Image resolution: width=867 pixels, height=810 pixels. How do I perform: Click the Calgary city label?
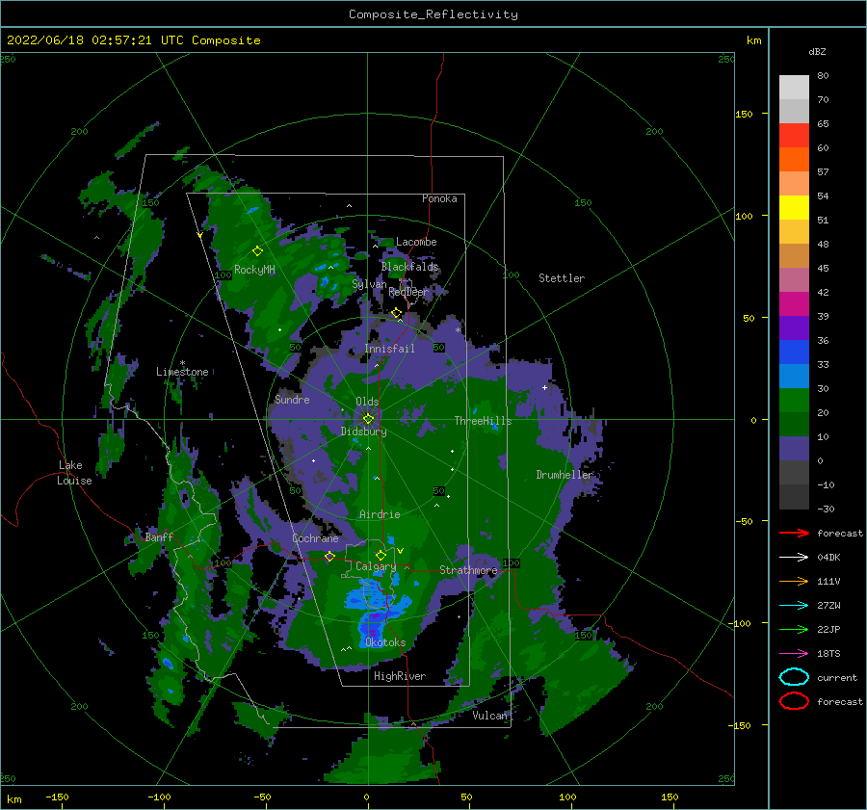376,566
